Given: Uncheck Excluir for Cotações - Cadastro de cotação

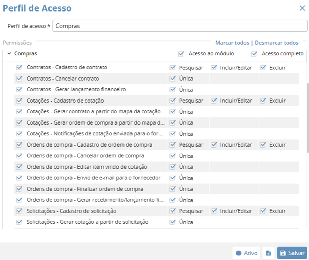Looking at the screenshot, I should (263, 101).
